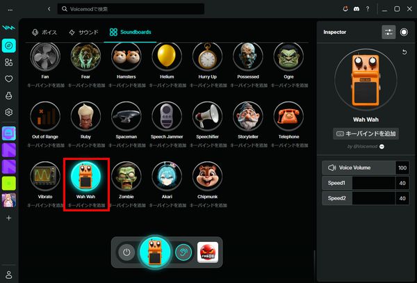Open the account profile icon

pyautogui.click(x=9, y=275)
